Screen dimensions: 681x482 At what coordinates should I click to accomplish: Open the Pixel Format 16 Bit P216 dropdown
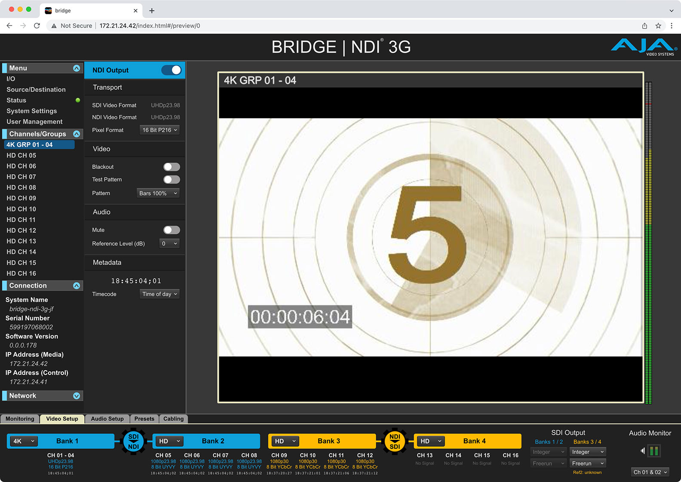coord(160,130)
